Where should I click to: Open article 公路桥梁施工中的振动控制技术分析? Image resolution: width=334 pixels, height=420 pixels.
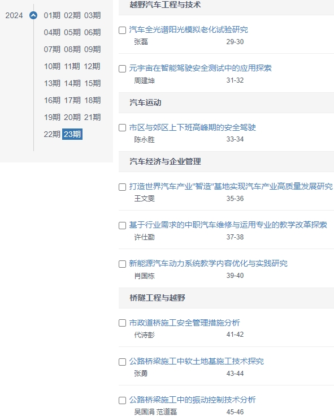click(192, 400)
